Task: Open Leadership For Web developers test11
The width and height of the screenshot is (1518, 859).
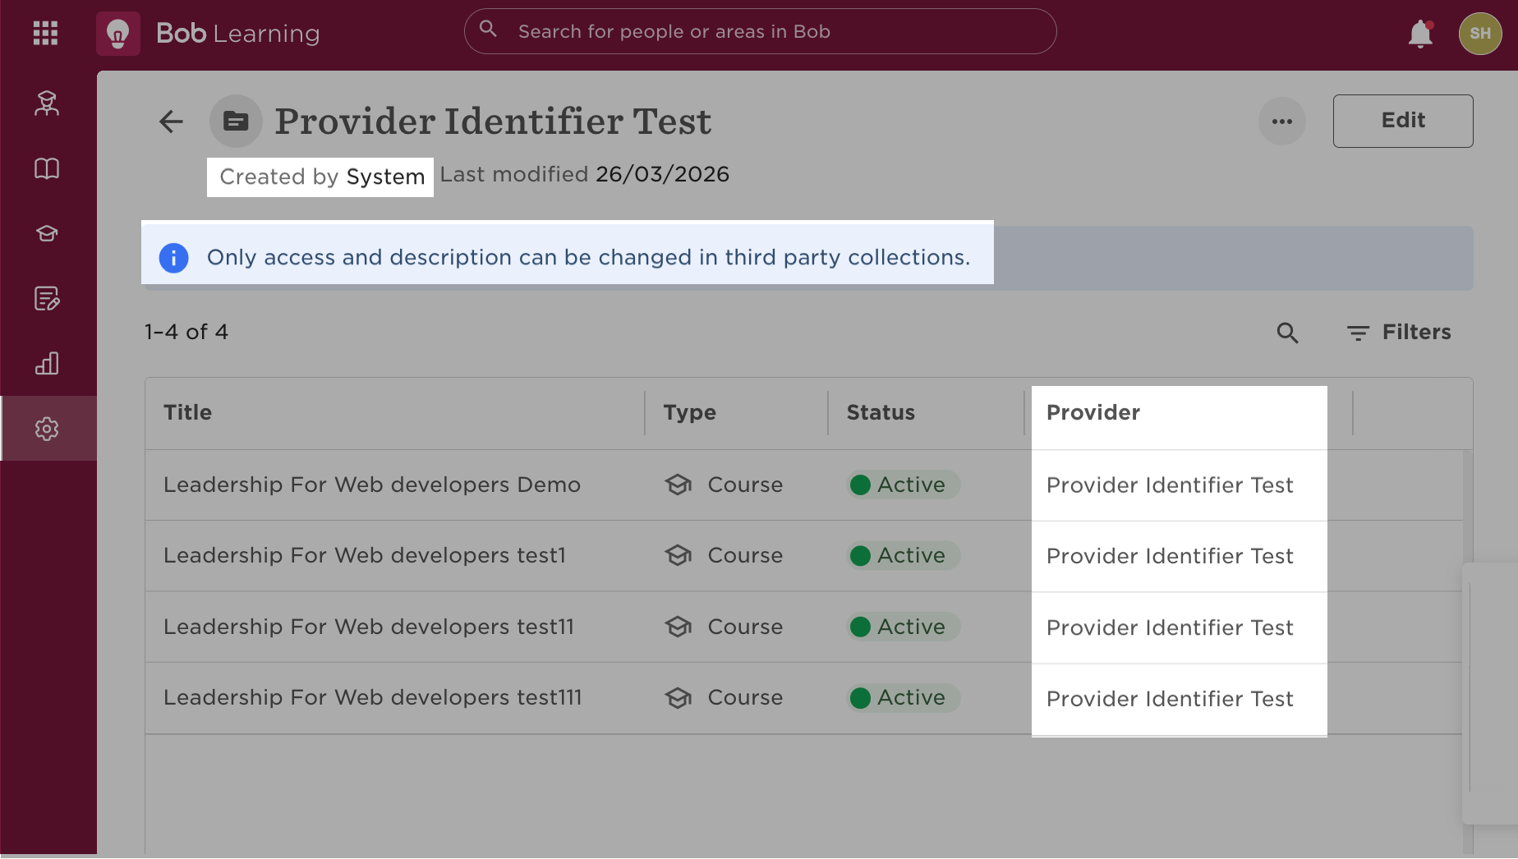Action: click(x=369, y=627)
